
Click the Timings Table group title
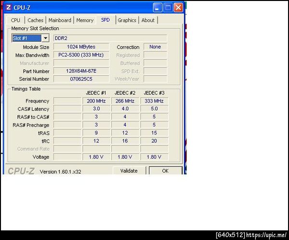[26, 89]
